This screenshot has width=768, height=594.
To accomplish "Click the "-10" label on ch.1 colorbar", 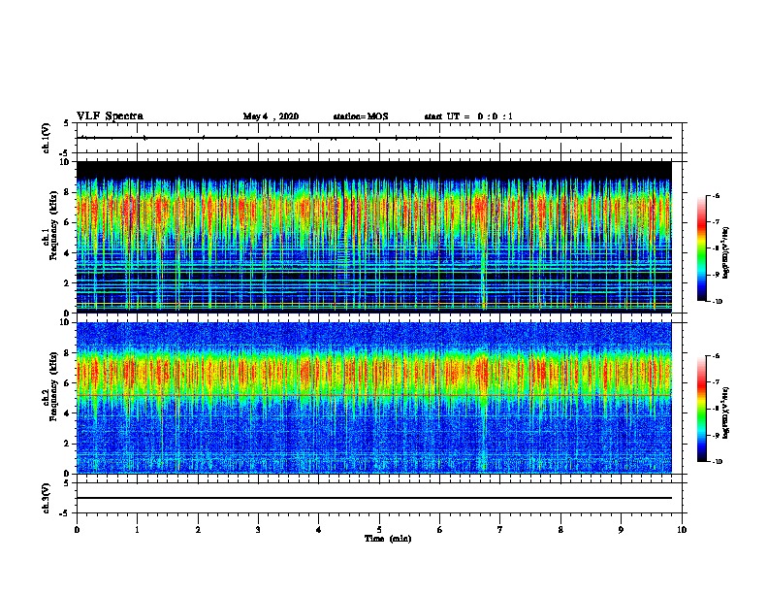I will tap(718, 302).
